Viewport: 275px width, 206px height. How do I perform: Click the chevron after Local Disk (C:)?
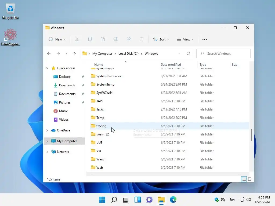(142, 54)
